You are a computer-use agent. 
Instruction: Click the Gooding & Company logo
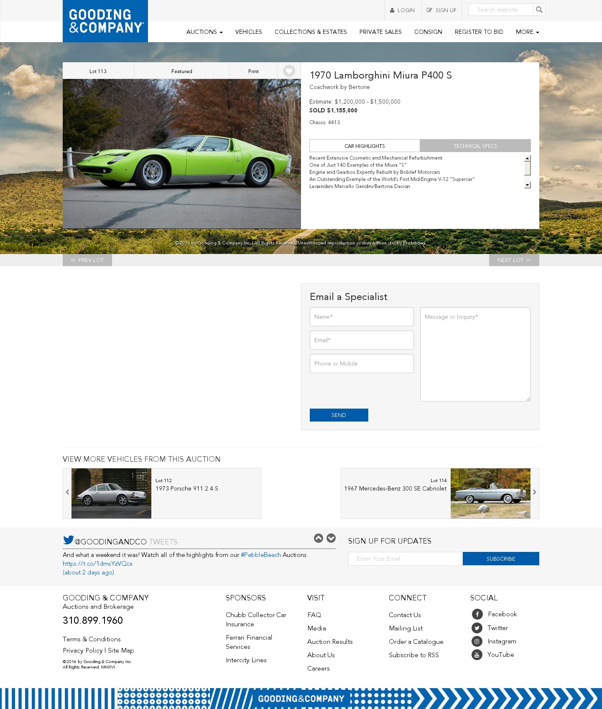coord(105,21)
